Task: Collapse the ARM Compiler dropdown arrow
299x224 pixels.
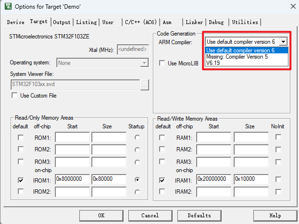Action: point(284,42)
